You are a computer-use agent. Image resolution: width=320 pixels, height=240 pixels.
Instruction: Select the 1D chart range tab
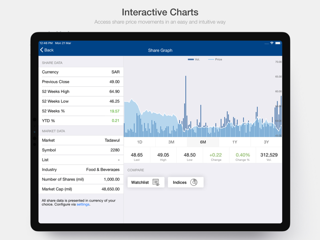point(139,142)
